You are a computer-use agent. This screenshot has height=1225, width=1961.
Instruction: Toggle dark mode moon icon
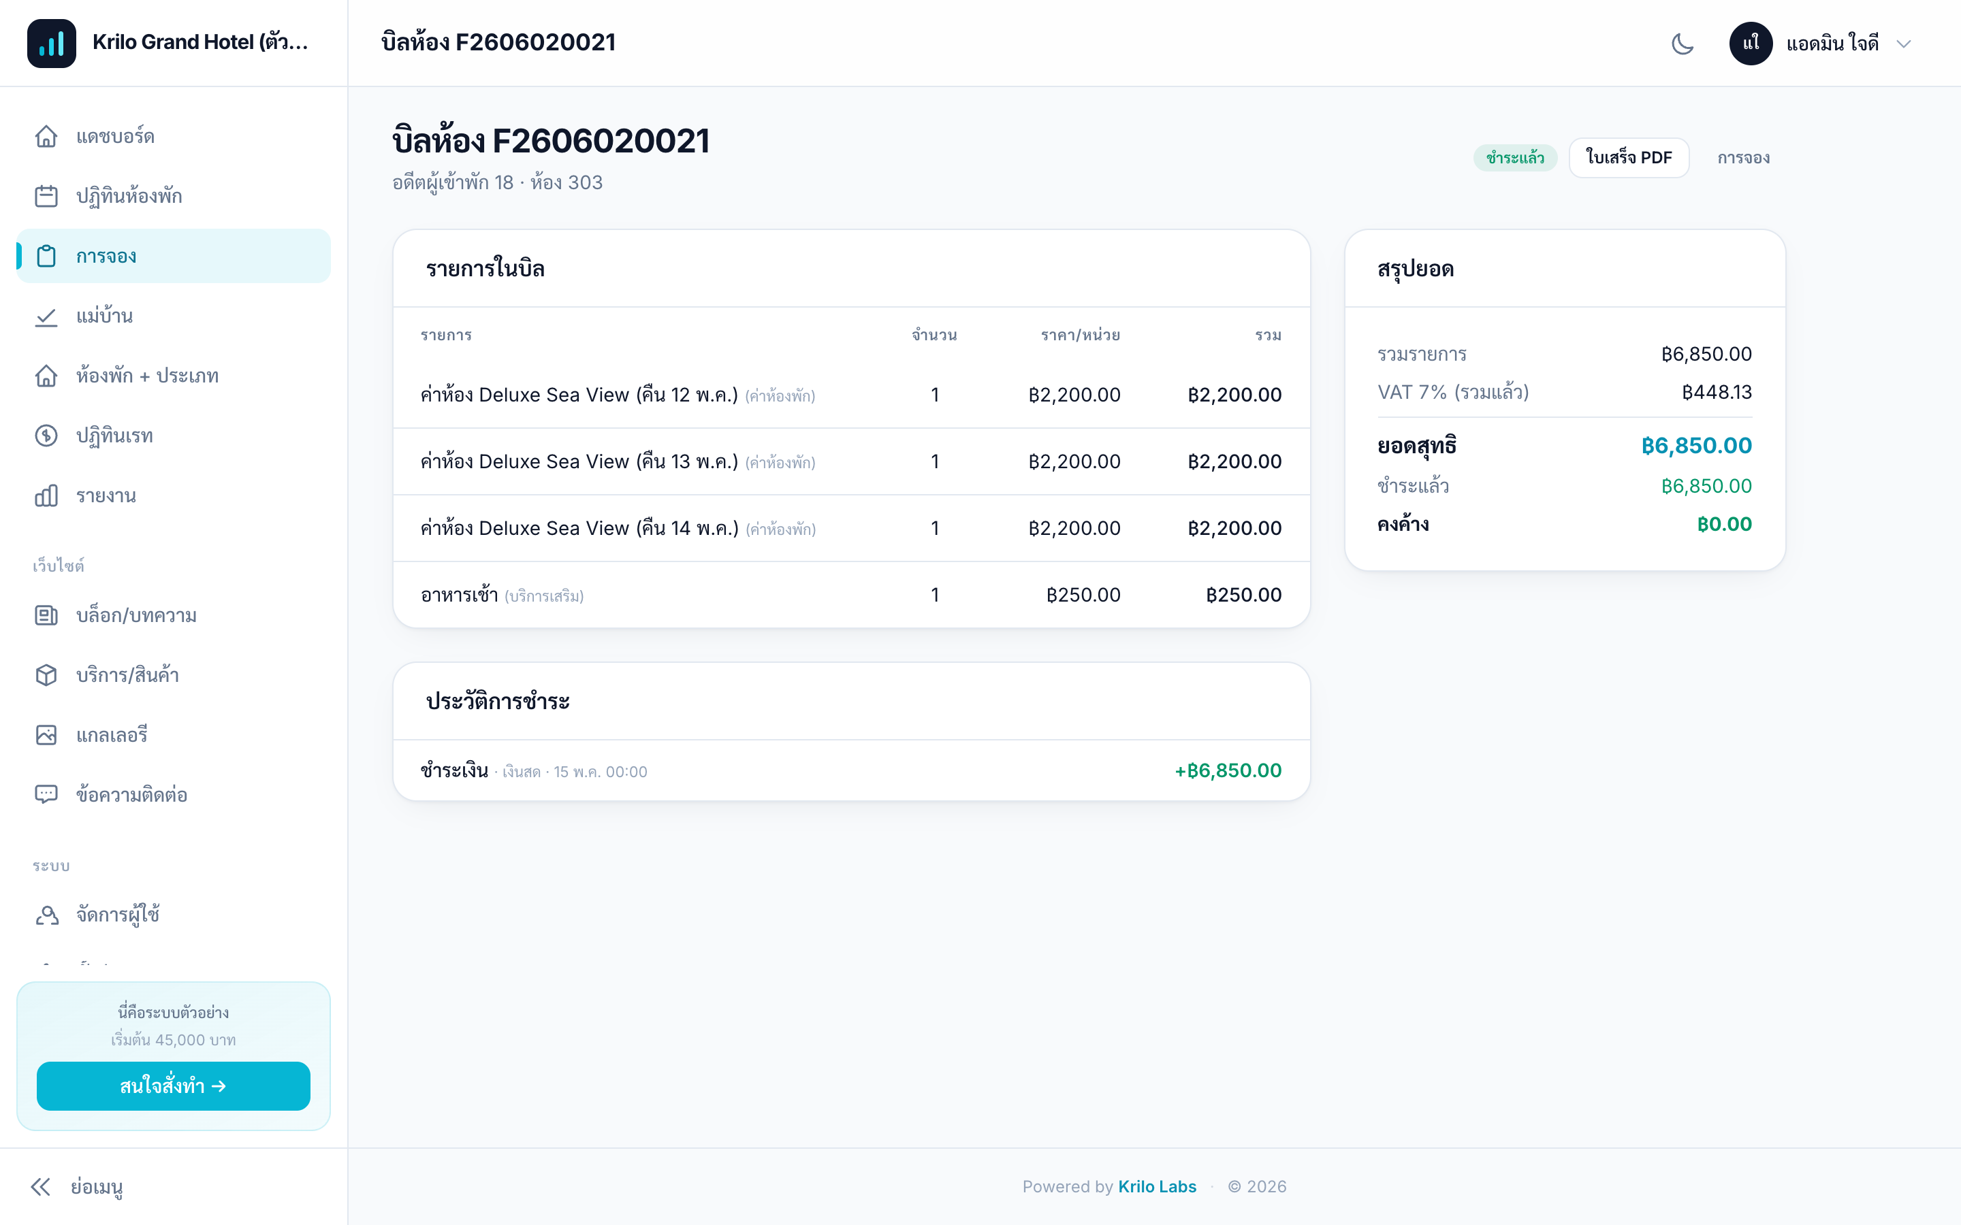click(1683, 44)
